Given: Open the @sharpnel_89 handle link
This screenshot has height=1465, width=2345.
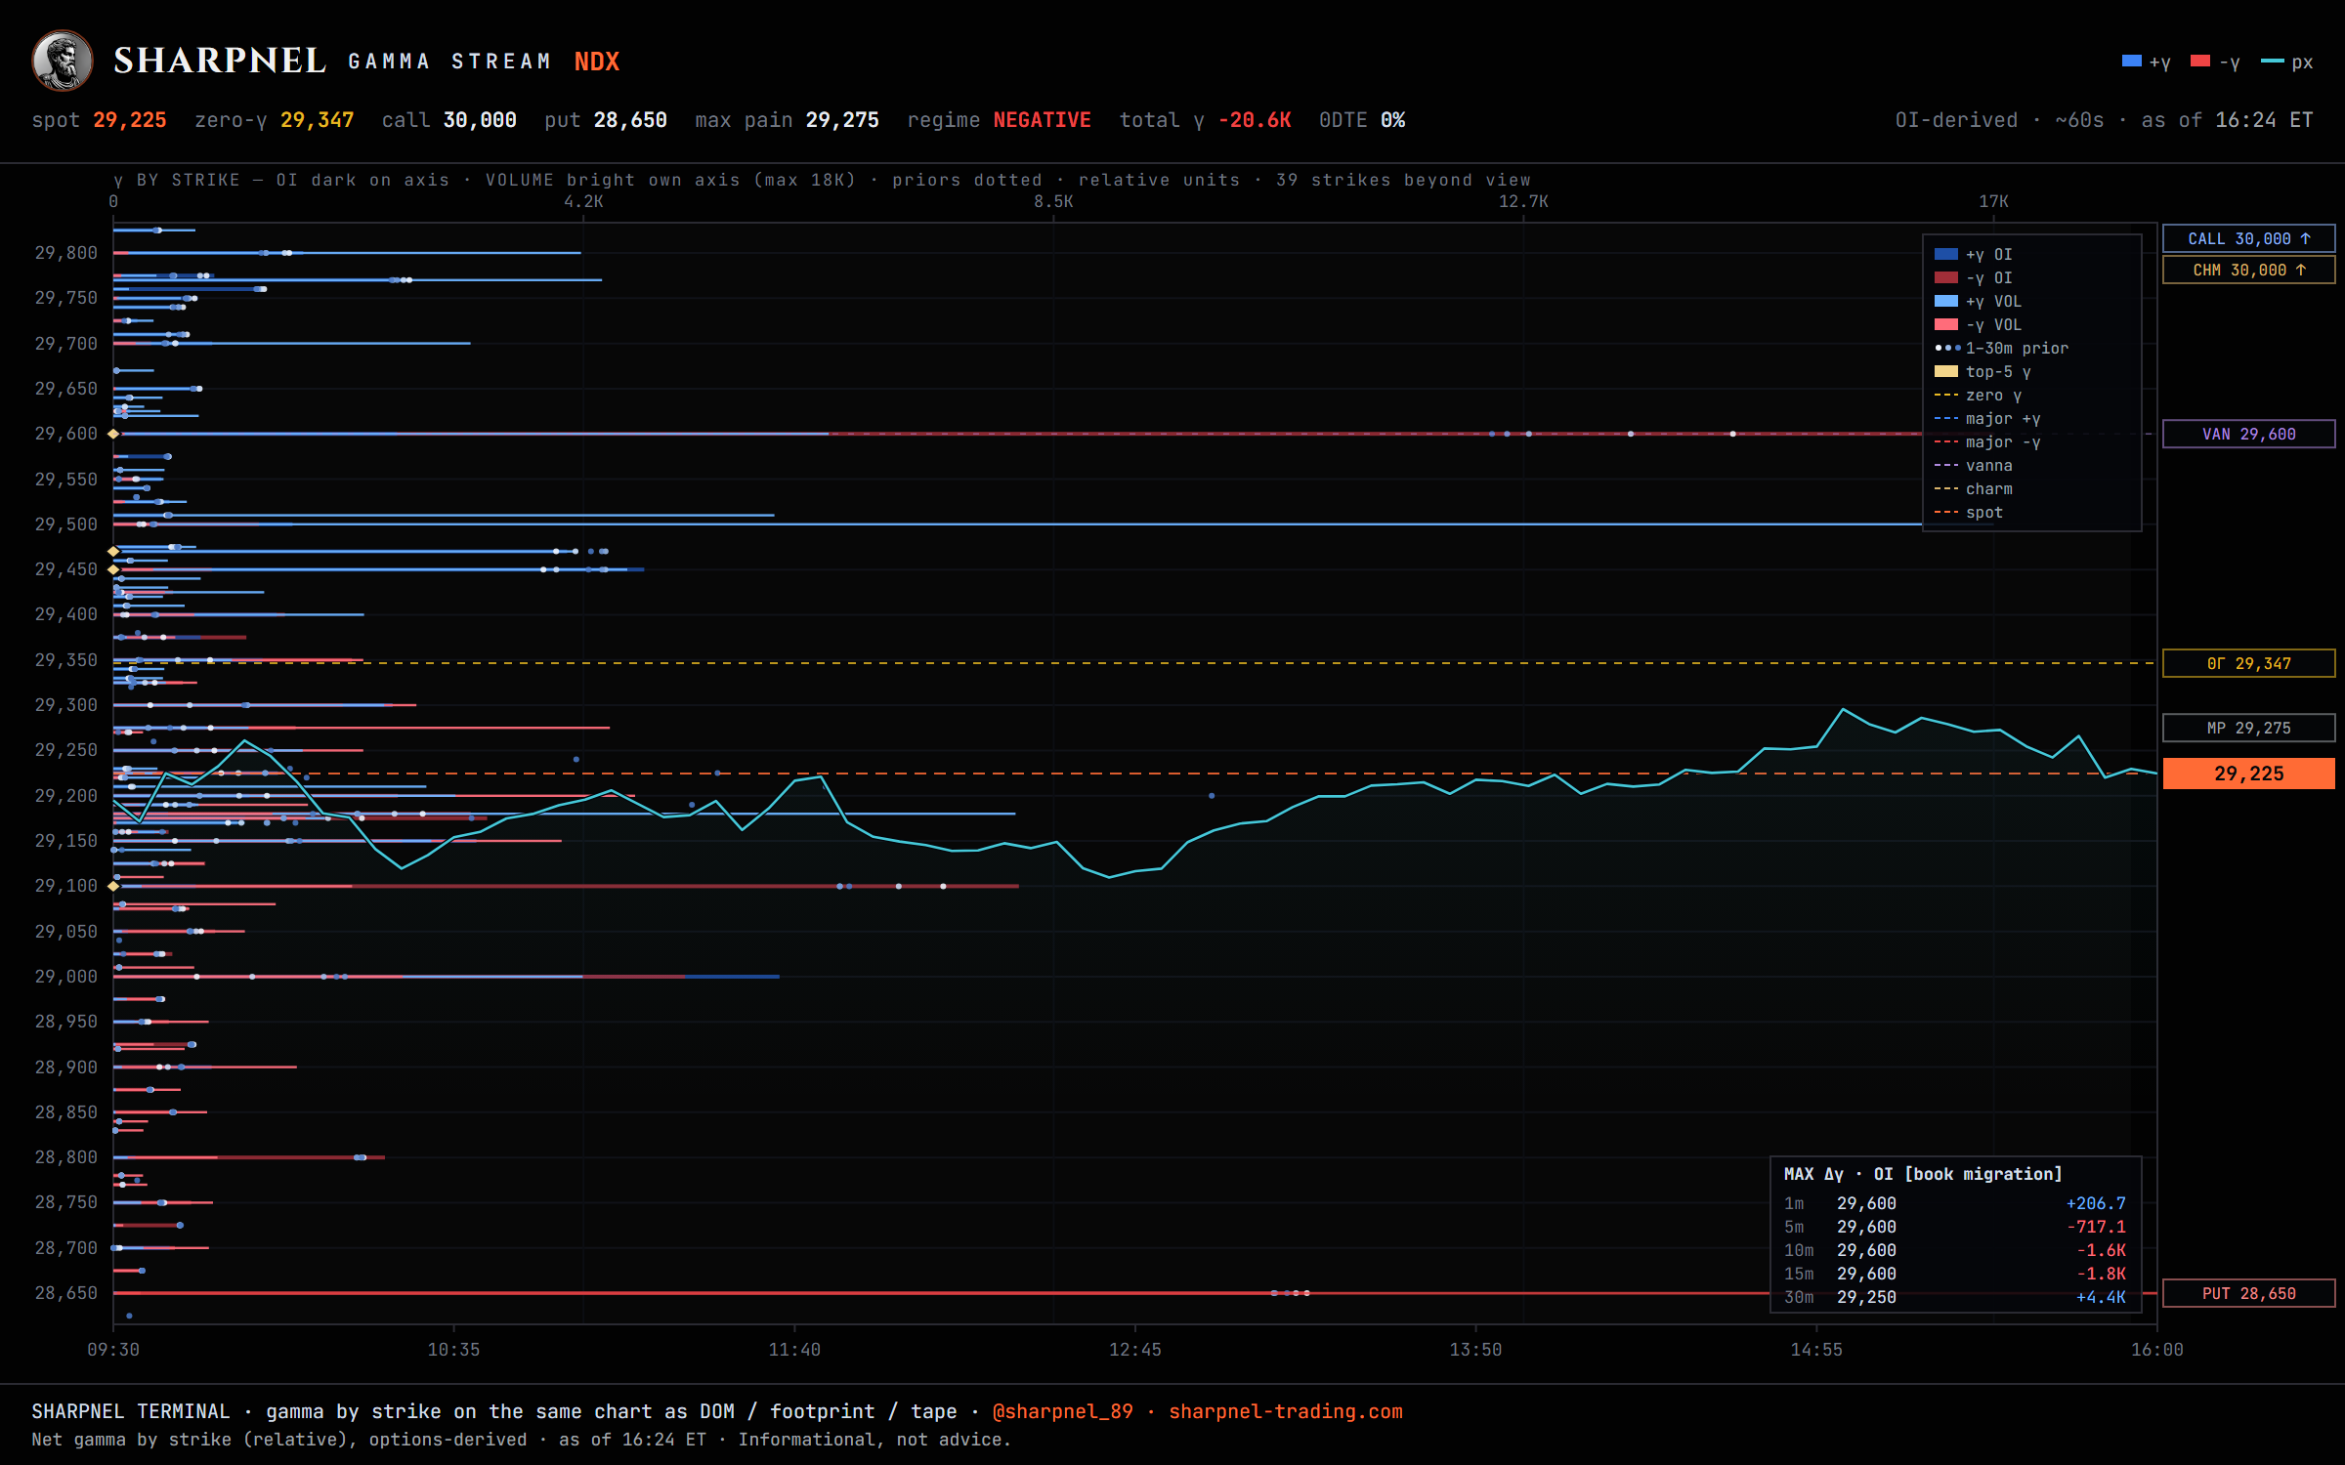Looking at the screenshot, I should [x=1062, y=1411].
